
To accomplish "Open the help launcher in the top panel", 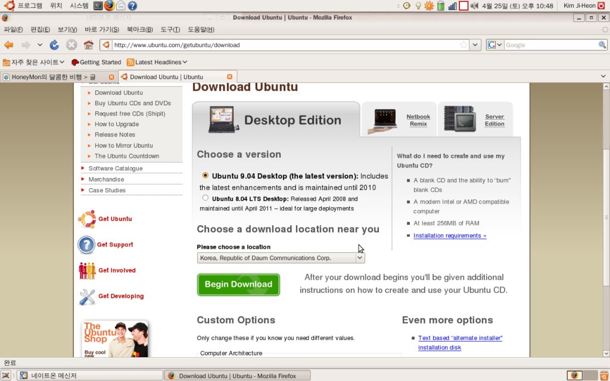I will pyautogui.click(x=132, y=5).
